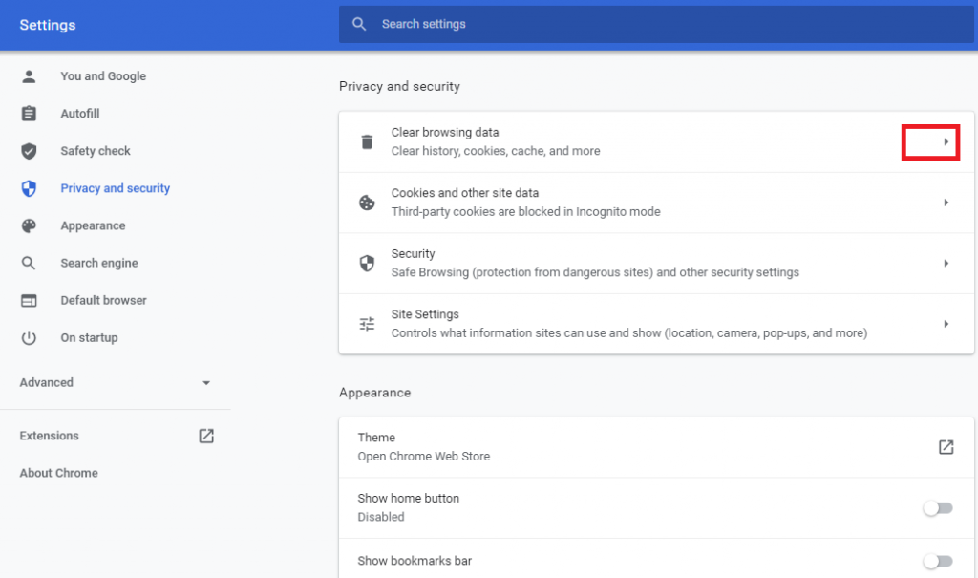Toggle the Show home button switch
The width and height of the screenshot is (978, 578).
937,508
